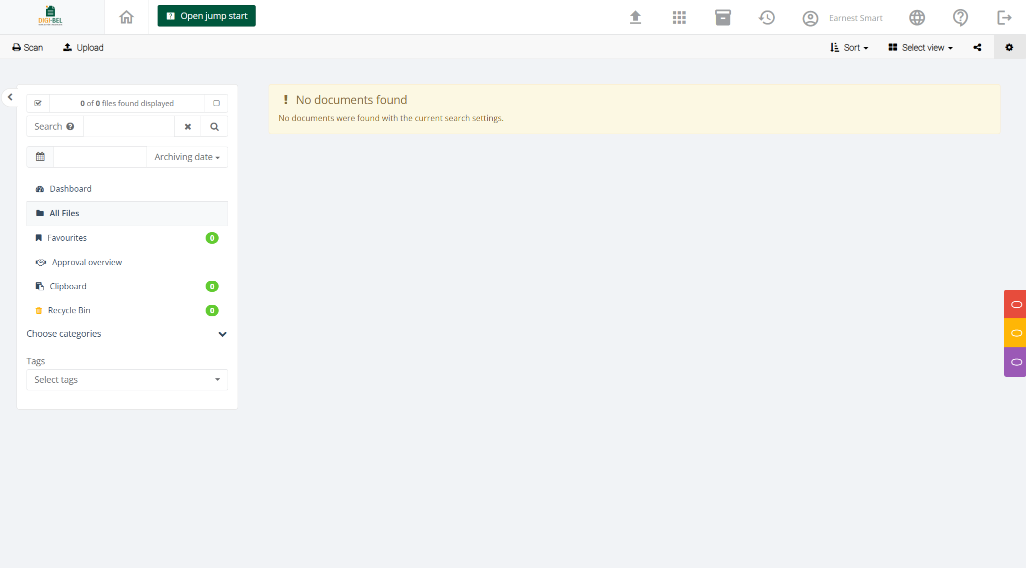Open the Archiving date dropdown
1026x568 pixels.
(x=187, y=157)
